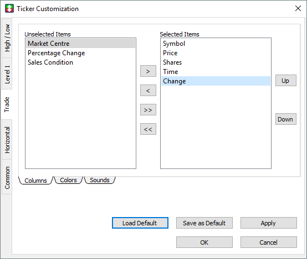Click the move left '<' arrow button
This screenshot has width=307, height=259.
pos(148,91)
